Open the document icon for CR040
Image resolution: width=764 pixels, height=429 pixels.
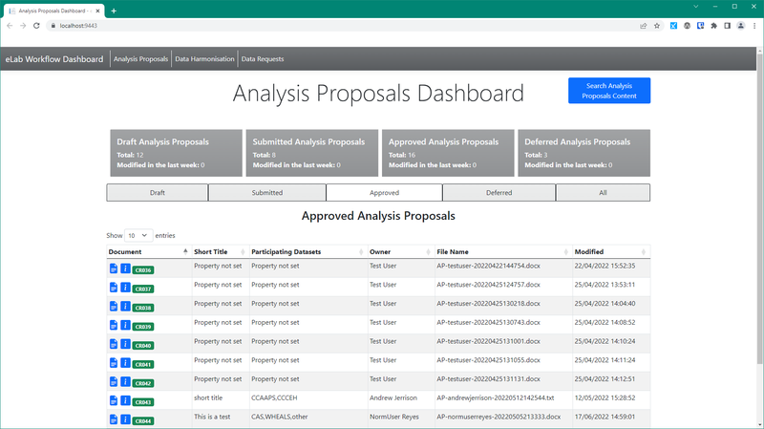point(114,345)
